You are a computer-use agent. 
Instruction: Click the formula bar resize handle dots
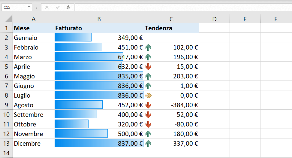pos(37,7)
